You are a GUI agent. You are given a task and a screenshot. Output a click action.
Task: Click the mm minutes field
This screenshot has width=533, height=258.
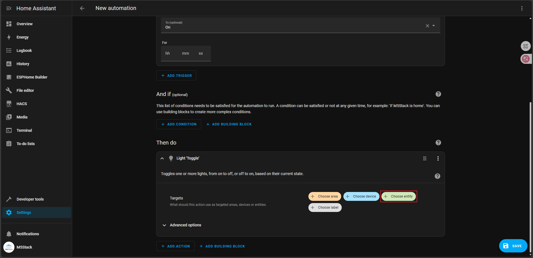click(185, 53)
